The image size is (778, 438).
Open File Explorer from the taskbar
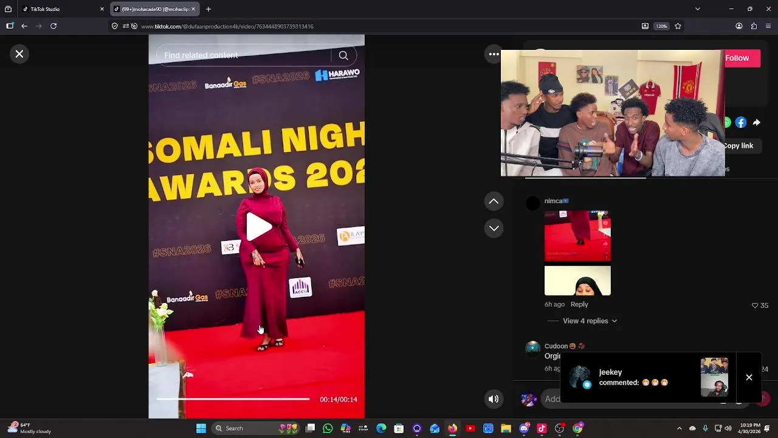point(506,428)
